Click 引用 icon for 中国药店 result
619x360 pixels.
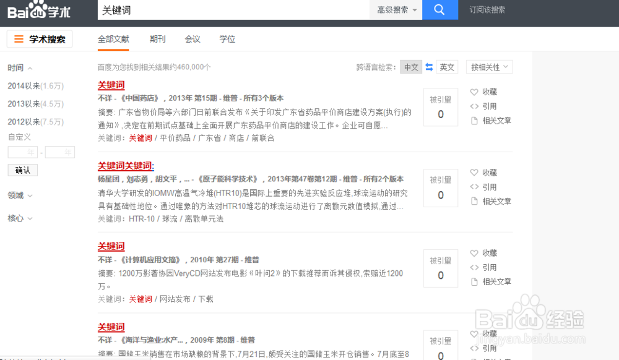click(474, 106)
